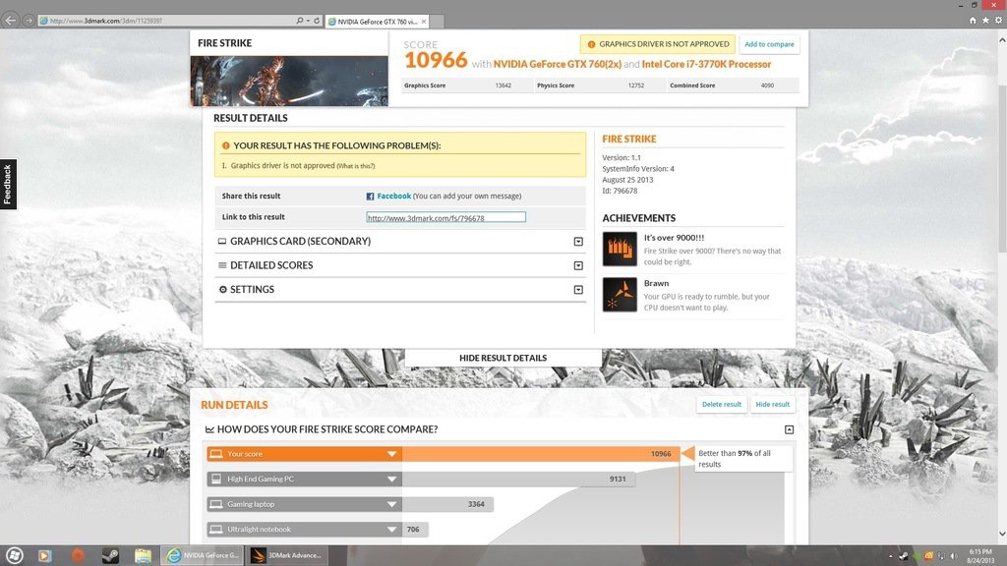1007x566 pixels.
Task: Click the Brawn achievement badge icon
Action: [x=620, y=295]
